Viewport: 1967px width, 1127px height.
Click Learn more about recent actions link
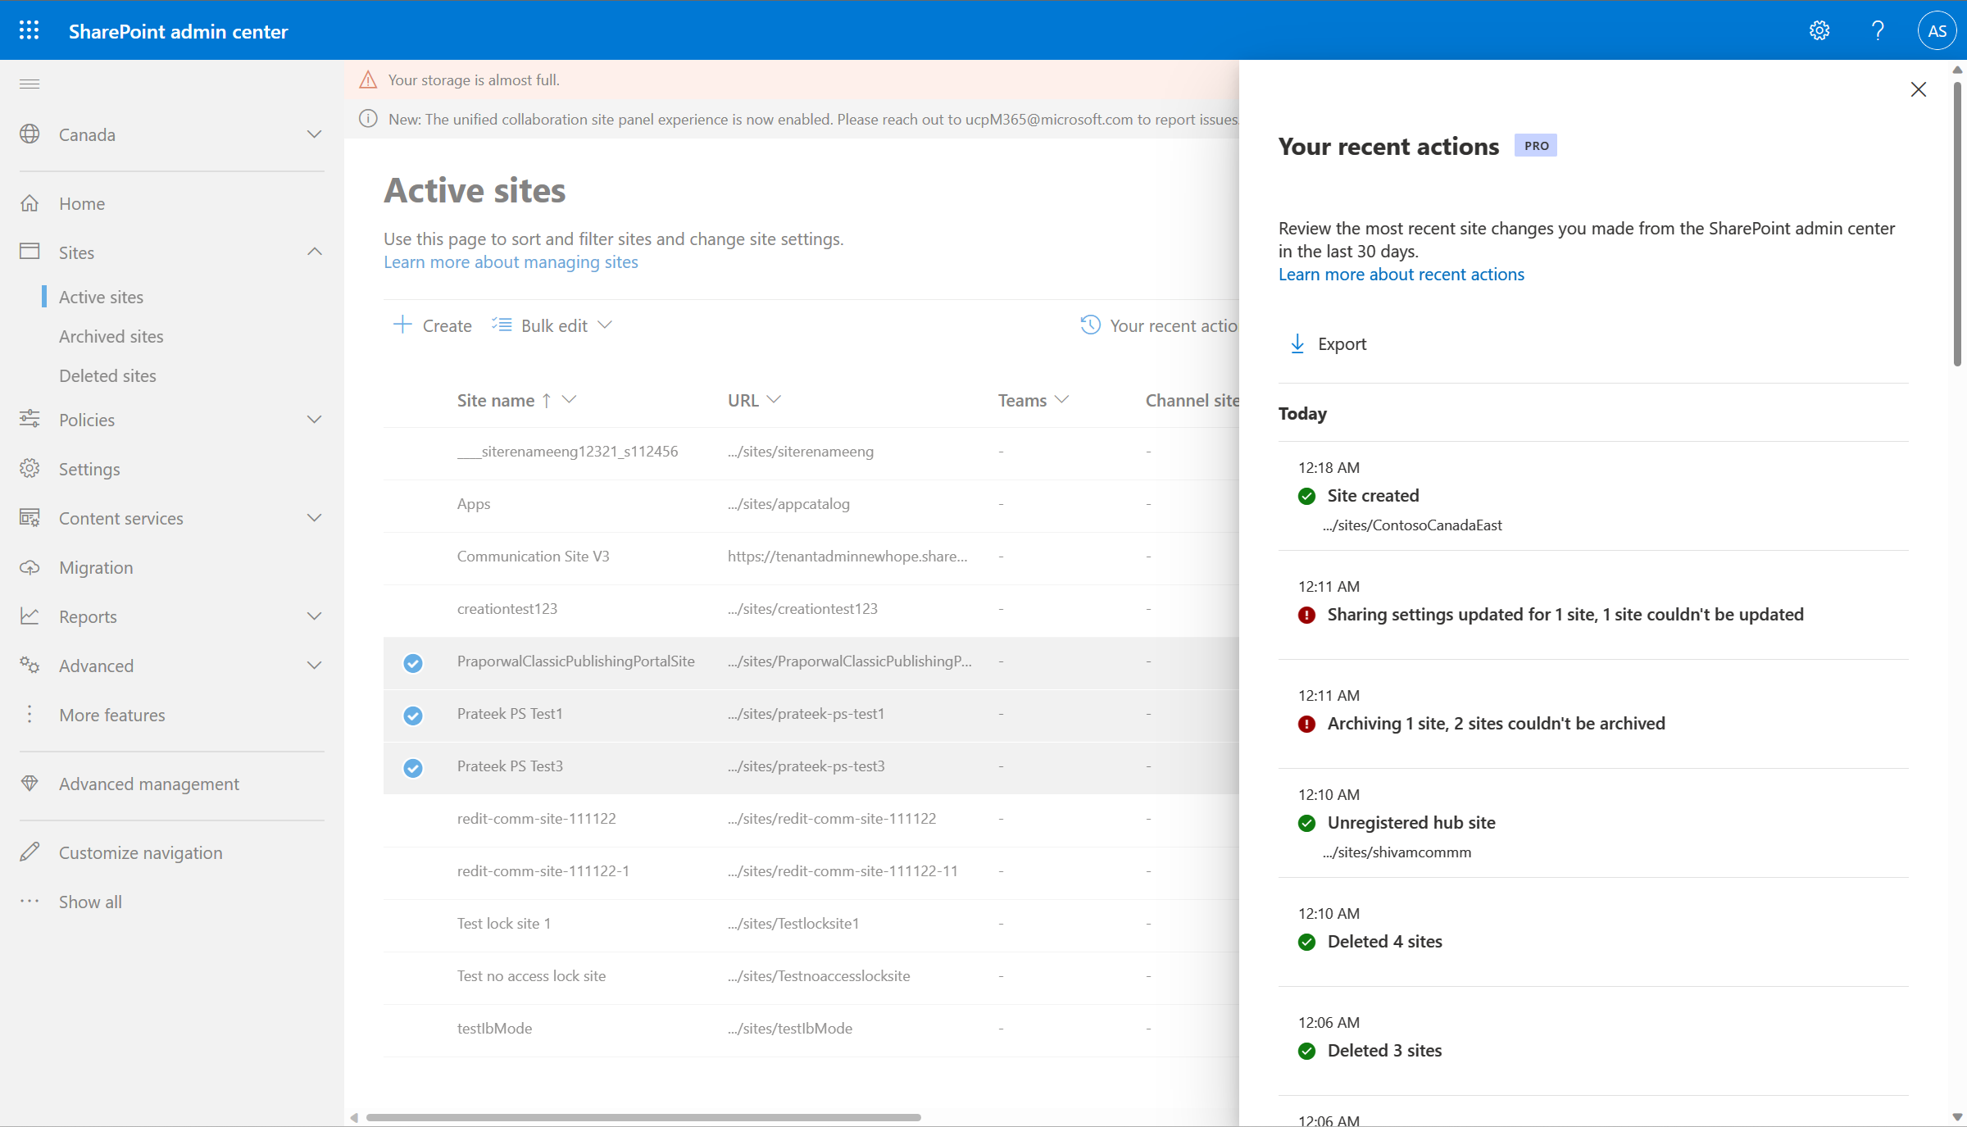(1402, 275)
